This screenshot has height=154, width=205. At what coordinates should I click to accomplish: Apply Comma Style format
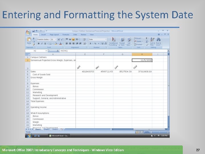[99, 43]
